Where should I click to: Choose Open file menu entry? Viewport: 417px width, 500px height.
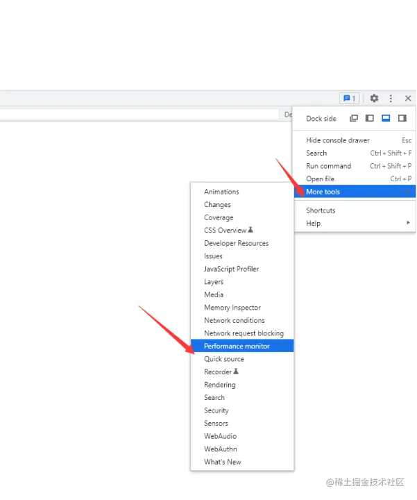pyautogui.click(x=355, y=178)
